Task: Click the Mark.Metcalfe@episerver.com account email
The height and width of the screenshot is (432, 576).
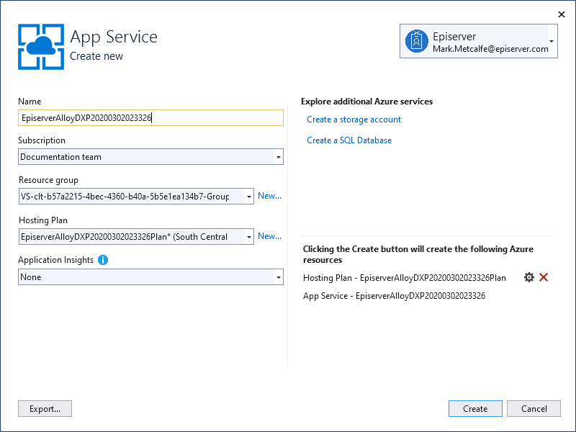Action: coord(490,49)
